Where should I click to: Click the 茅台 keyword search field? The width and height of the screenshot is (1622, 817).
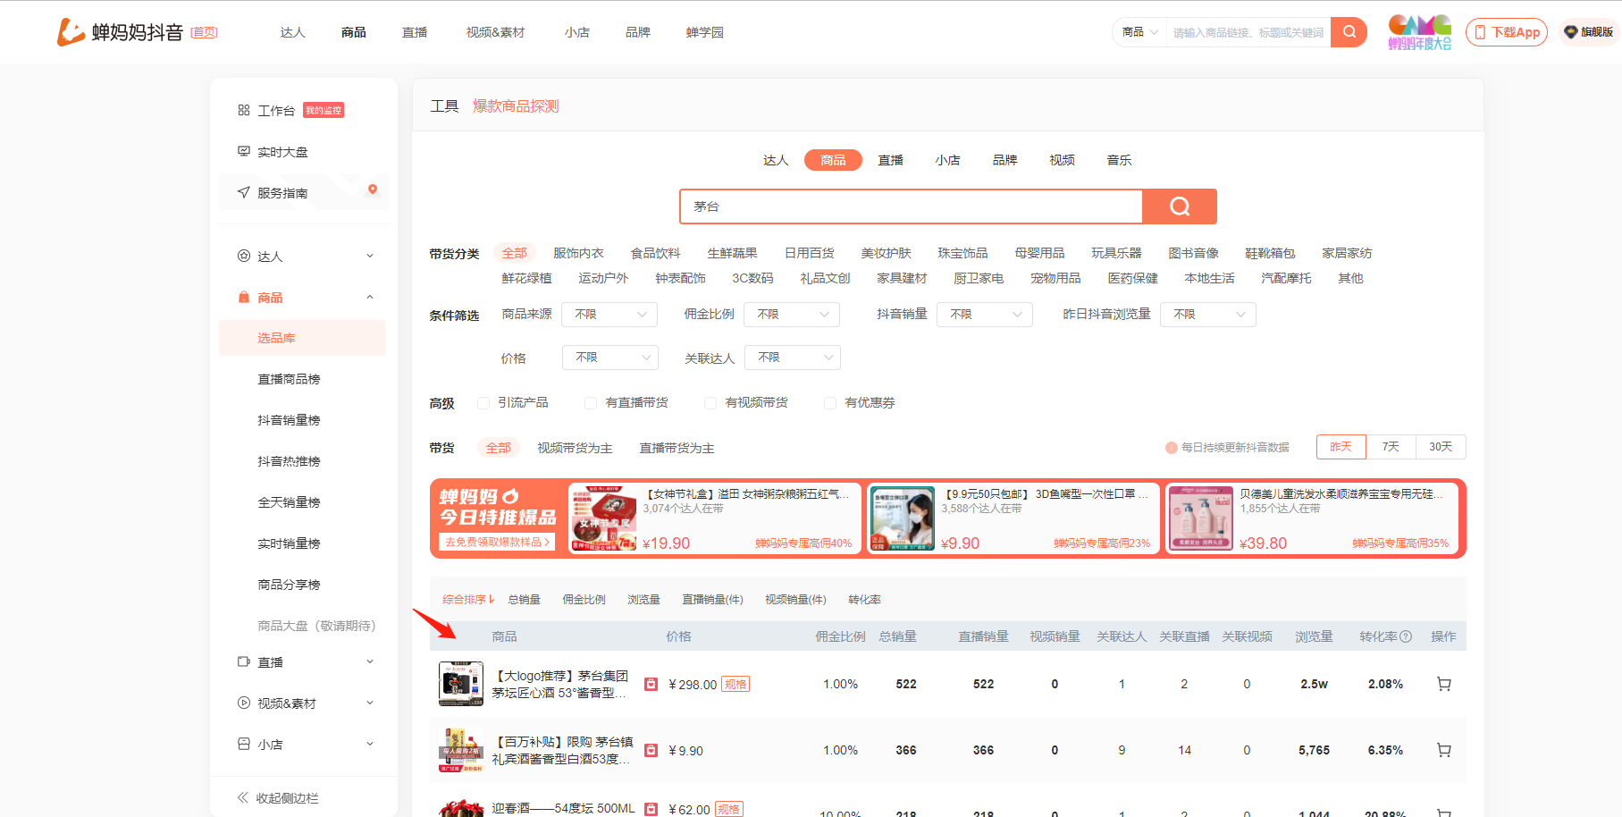click(x=911, y=206)
